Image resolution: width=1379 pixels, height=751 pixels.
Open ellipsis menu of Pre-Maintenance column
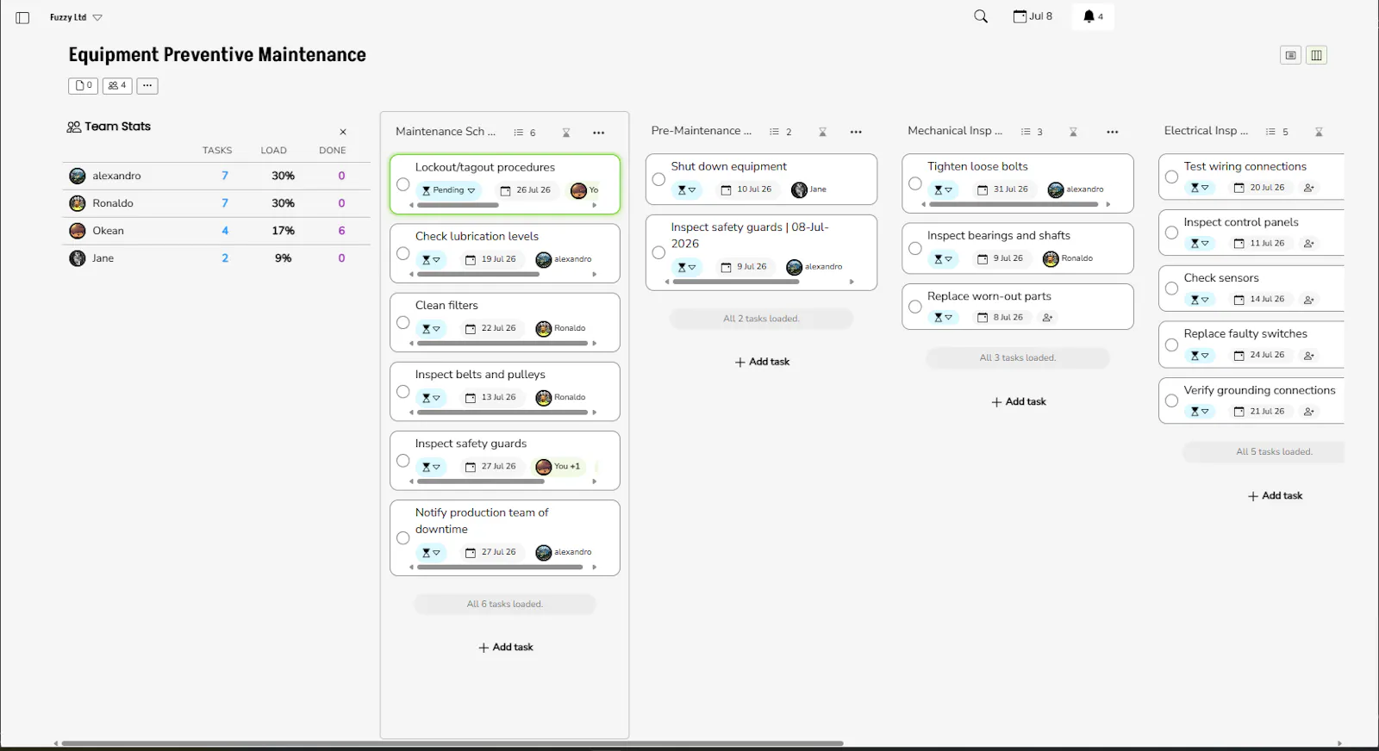(856, 132)
